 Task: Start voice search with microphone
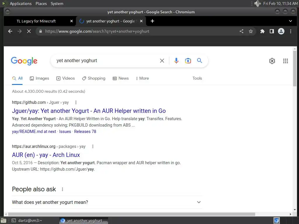[x=176, y=61]
